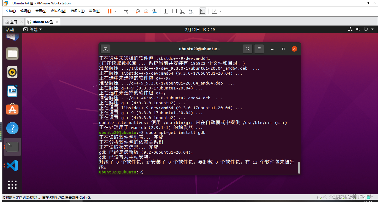Toggle the VMware console view button
This screenshot has width=378, height=202.
tap(203, 11)
